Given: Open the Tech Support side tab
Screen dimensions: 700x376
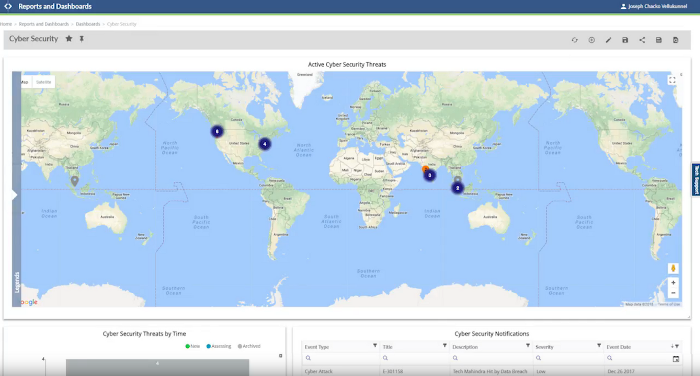Looking at the screenshot, I should 696,180.
